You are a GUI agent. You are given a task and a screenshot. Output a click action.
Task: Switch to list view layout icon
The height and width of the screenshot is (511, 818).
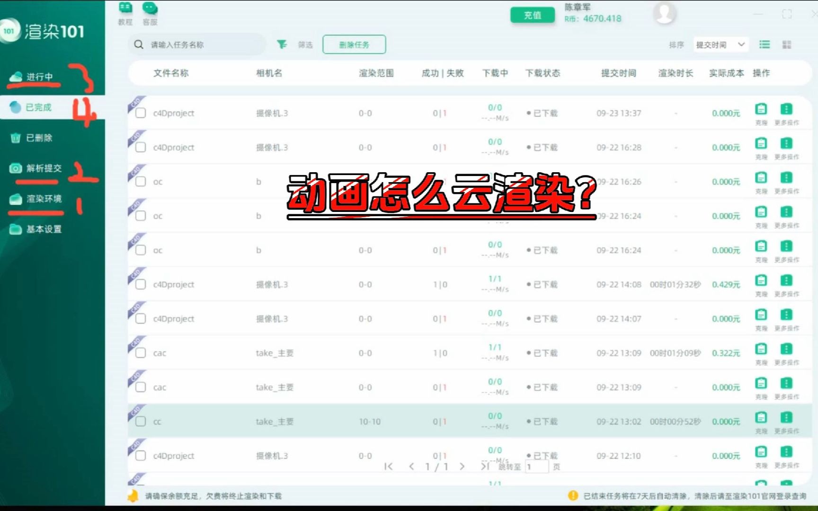tap(764, 44)
